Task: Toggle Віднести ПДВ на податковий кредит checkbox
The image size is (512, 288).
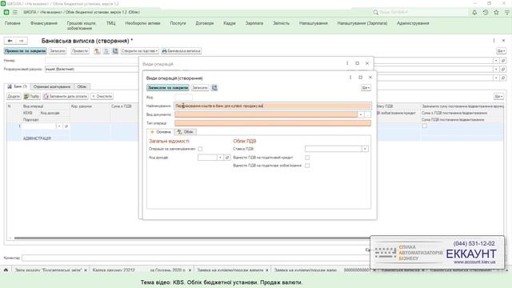Action: click(307, 158)
